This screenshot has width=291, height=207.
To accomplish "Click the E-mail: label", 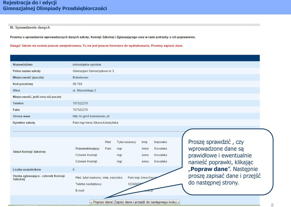I will 80,191.
